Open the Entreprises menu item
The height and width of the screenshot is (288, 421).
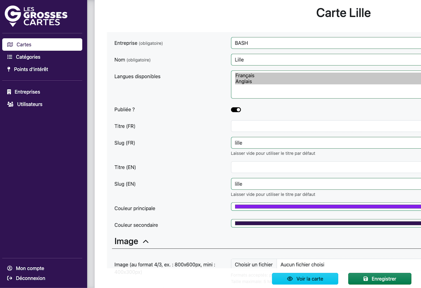pos(27,92)
